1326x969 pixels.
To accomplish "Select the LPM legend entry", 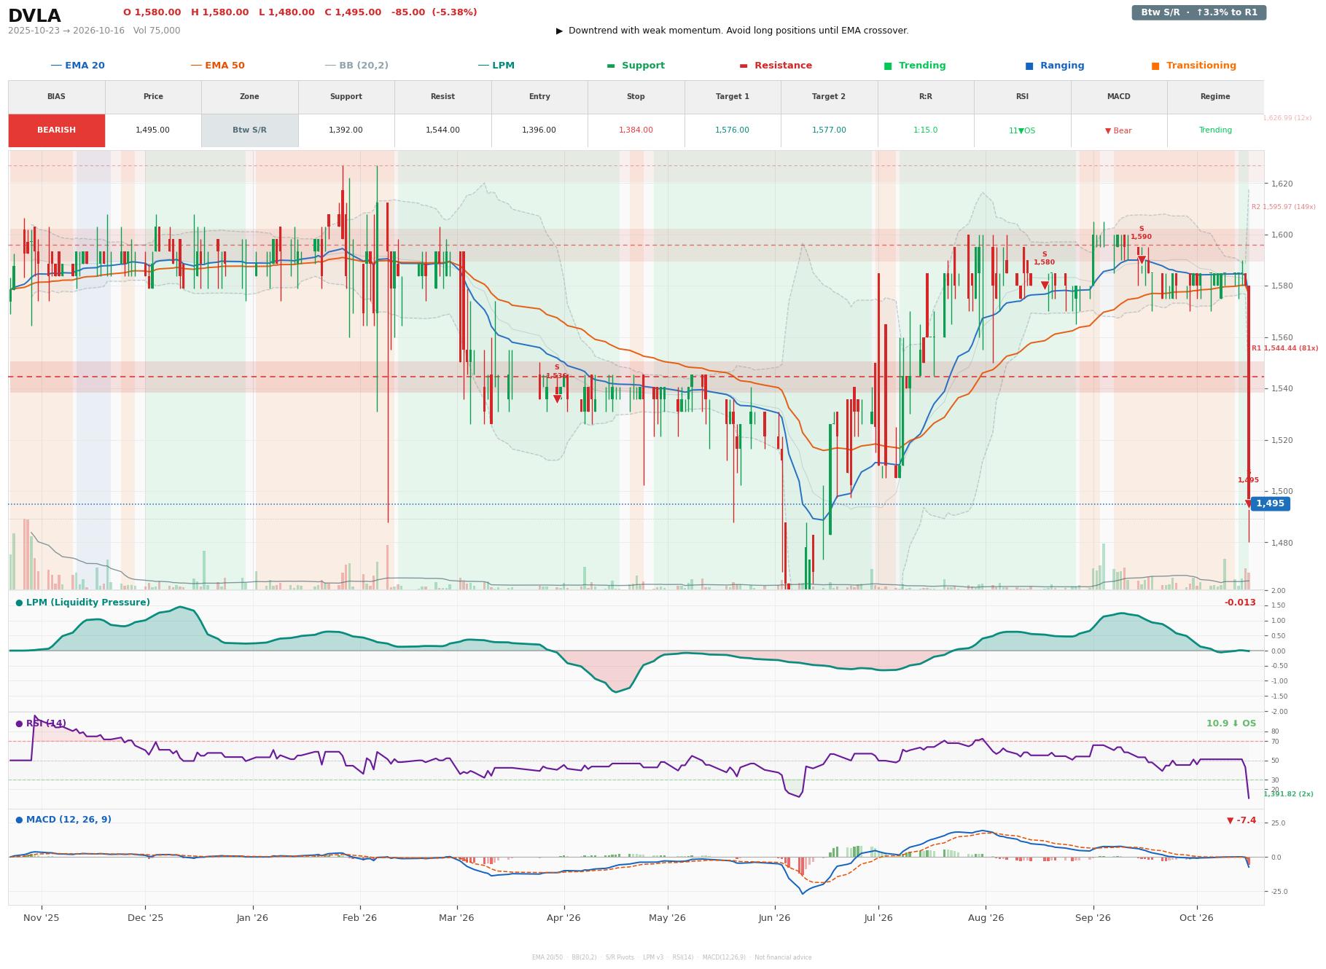I will 496,66.
